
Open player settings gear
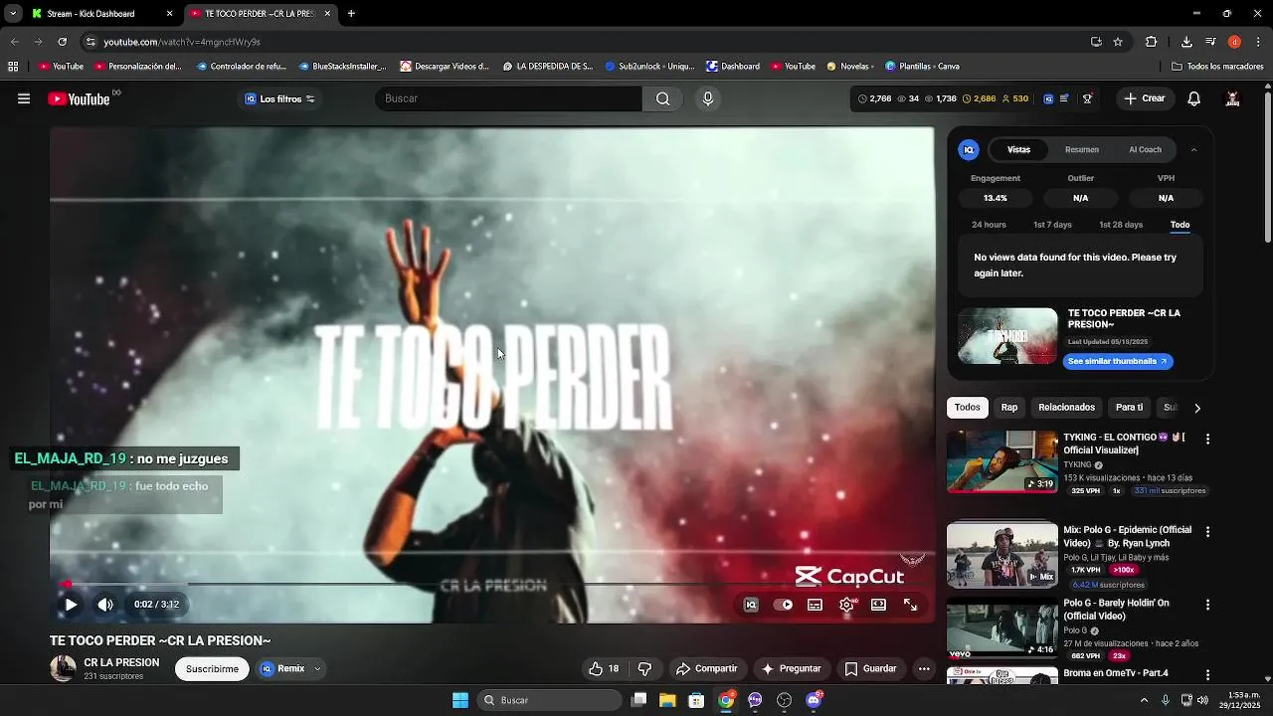(x=847, y=605)
